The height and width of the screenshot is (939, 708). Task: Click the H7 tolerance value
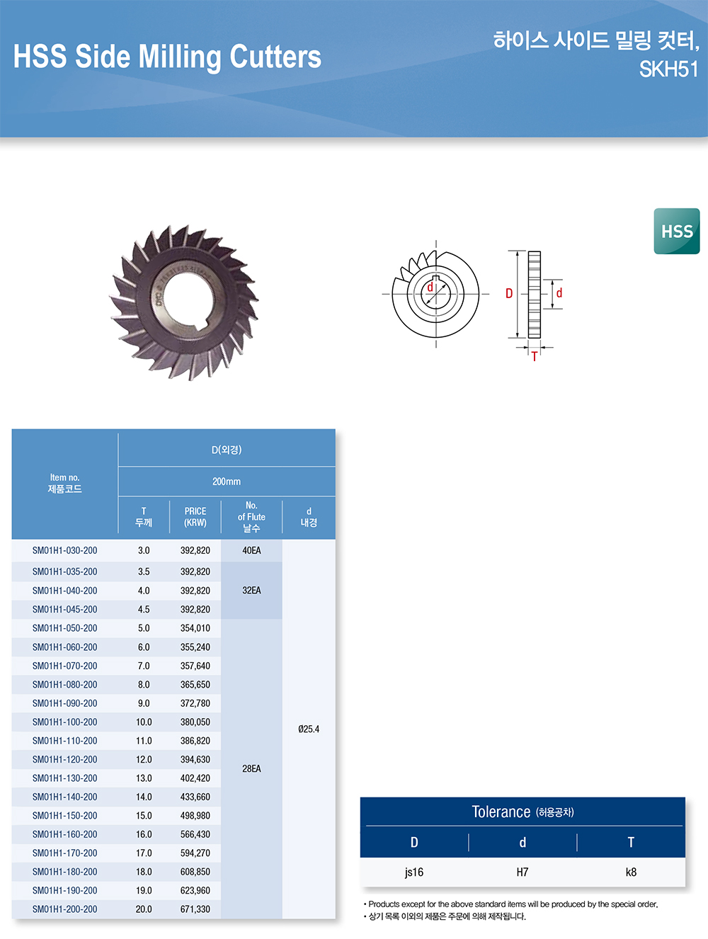click(523, 872)
